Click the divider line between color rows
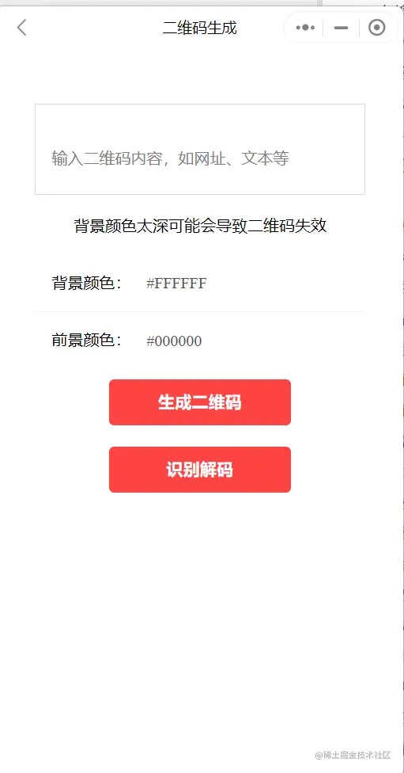 (x=200, y=311)
